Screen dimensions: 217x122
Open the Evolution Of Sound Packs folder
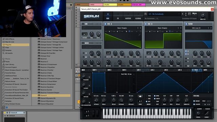[14, 98]
